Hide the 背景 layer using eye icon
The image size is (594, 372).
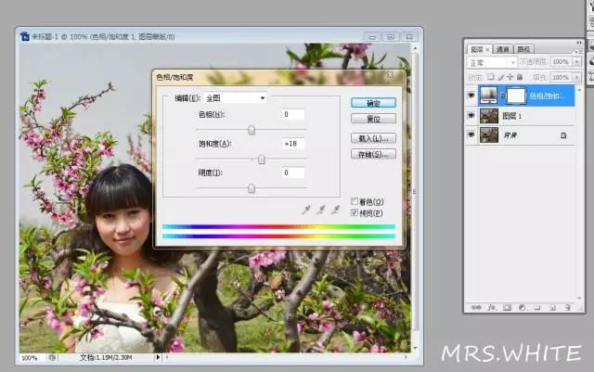coord(472,135)
